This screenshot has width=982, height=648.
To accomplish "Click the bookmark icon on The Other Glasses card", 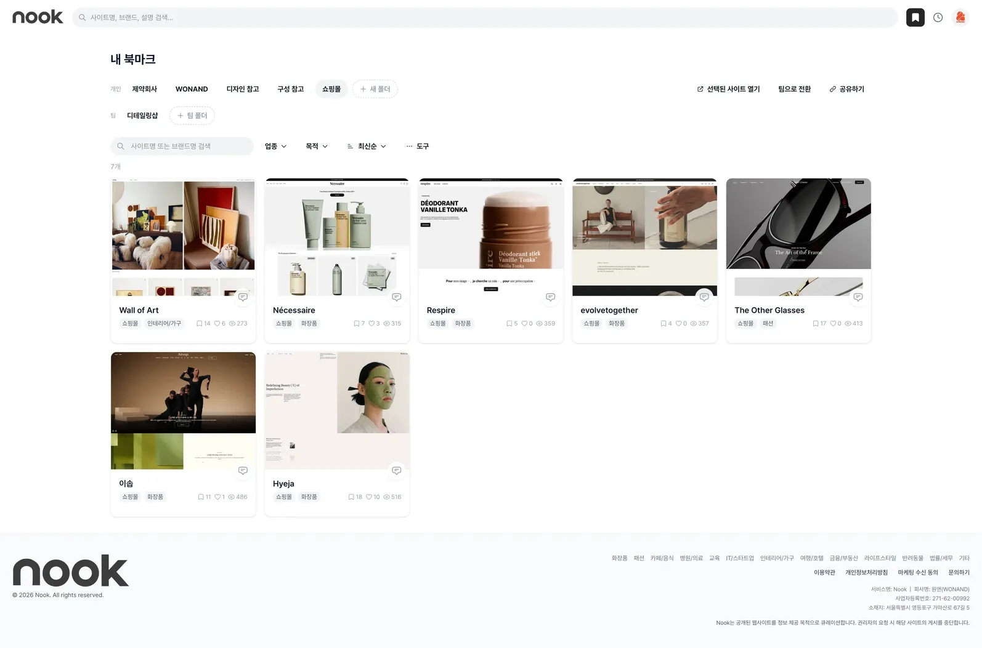I will pos(816,324).
